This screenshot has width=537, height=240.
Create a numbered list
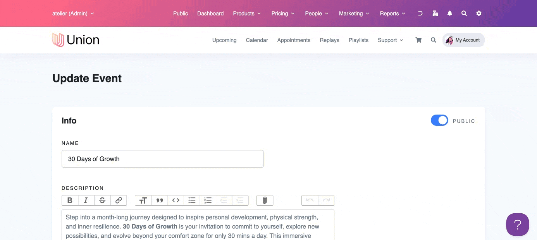(x=208, y=200)
